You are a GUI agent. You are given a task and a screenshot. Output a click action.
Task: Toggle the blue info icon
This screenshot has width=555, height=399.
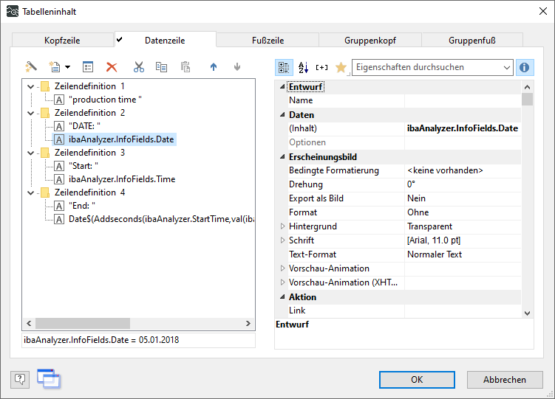(525, 67)
